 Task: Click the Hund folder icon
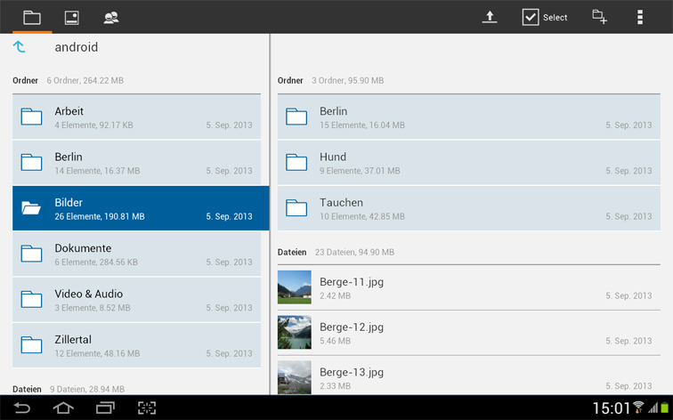click(296, 162)
